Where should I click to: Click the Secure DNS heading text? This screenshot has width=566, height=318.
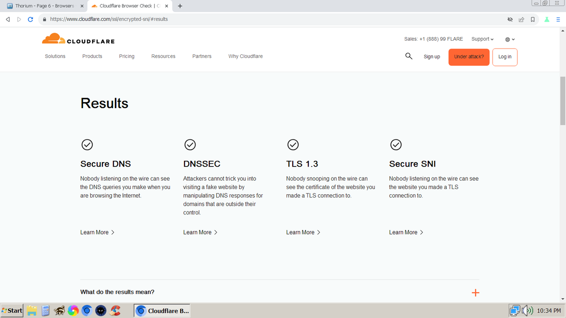[x=106, y=164]
